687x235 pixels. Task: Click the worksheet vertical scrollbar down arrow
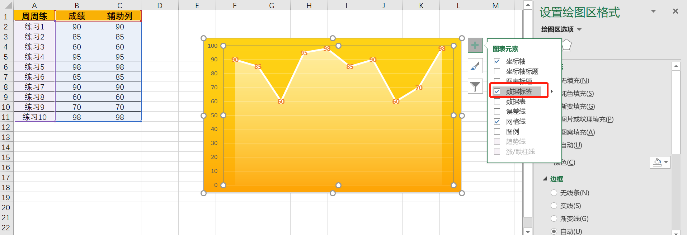528,231
